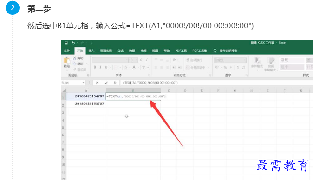Click the fx insert function icon
Image resolution: width=313 pixels, height=180 pixels.
pos(115,83)
